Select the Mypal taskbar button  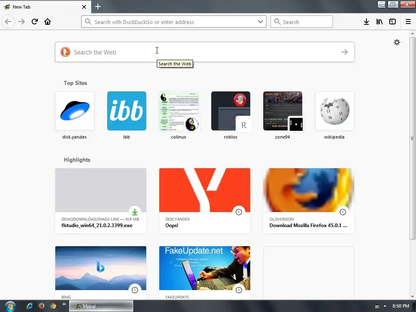(101, 306)
